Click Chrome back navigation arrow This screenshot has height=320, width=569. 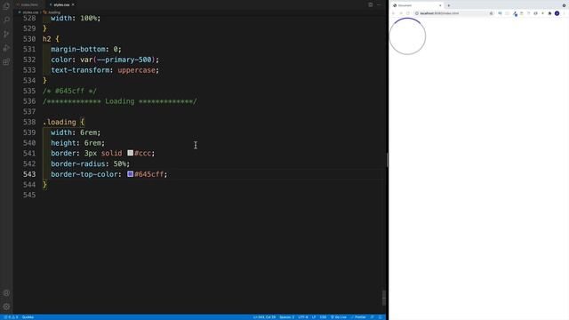pyautogui.click(x=393, y=13)
